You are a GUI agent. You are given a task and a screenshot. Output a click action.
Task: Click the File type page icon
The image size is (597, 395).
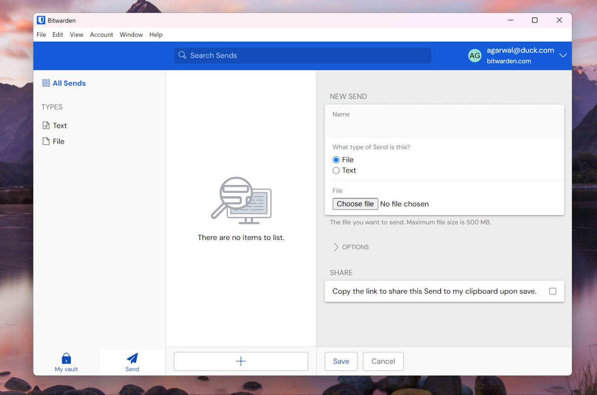pyautogui.click(x=46, y=141)
